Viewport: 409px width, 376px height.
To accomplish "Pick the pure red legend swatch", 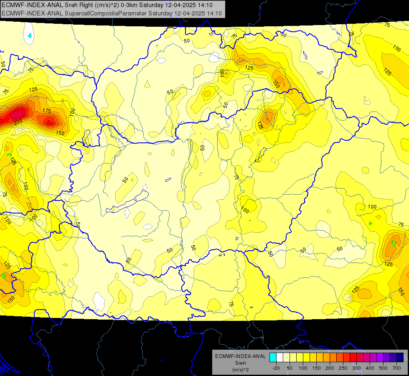I will (x=353, y=358).
